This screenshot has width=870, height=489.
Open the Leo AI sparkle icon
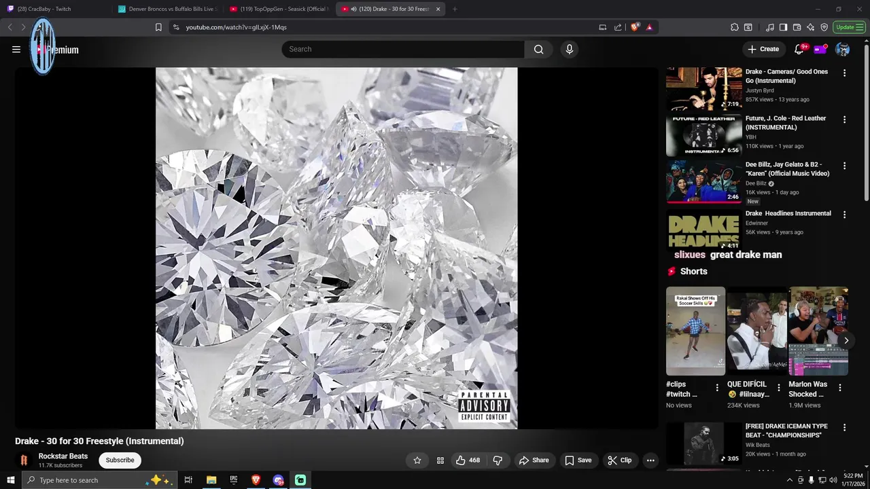(x=811, y=27)
